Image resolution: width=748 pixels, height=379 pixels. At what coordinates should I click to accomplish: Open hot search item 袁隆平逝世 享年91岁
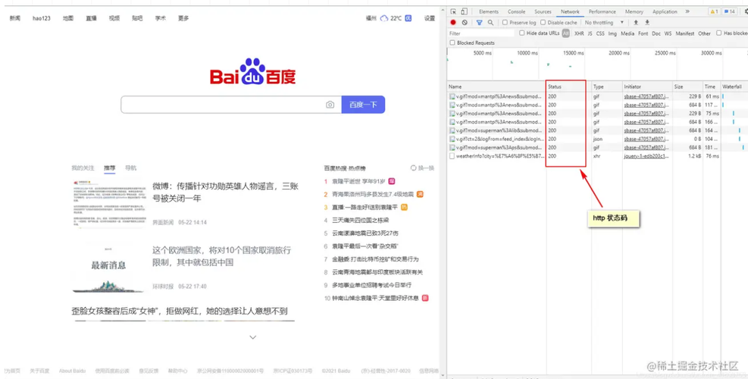pos(358,181)
